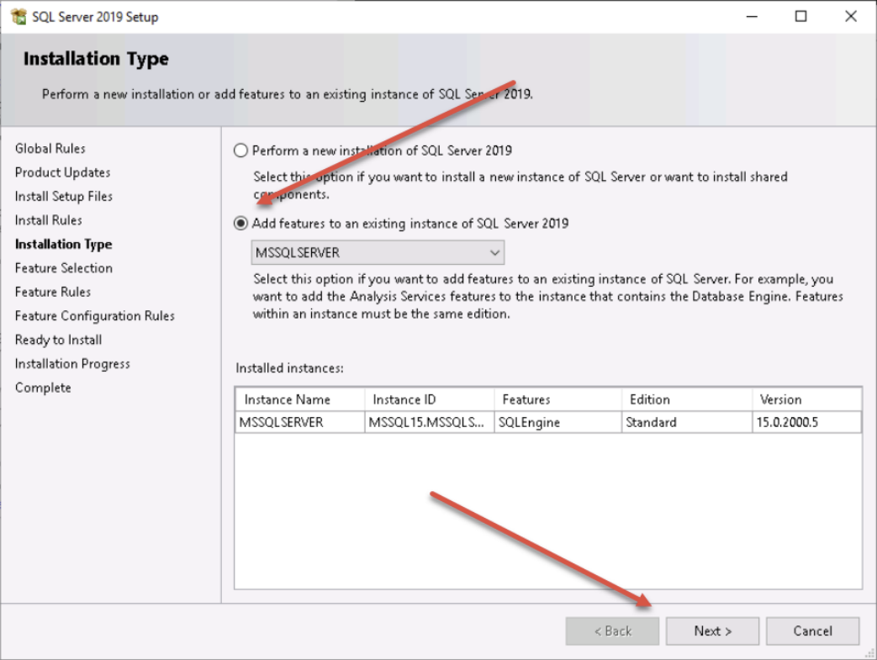Select Product Updates step in sidebar

tap(62, 172)
